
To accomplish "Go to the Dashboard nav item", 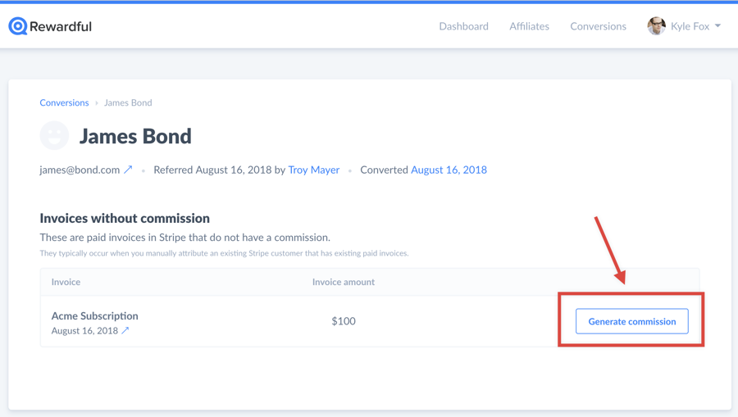I will tap(463, 26).
